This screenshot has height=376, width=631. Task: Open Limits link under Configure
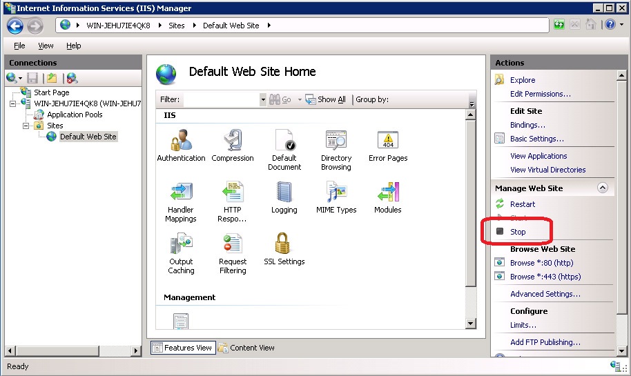click(523, 324)
